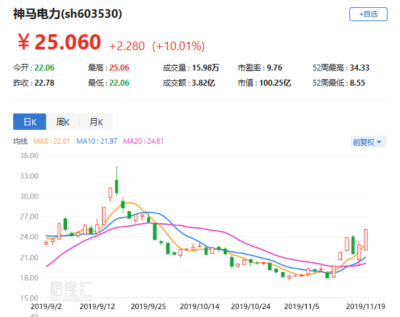Click the price change +2.280
400x317 pixels.
[127, 46]
